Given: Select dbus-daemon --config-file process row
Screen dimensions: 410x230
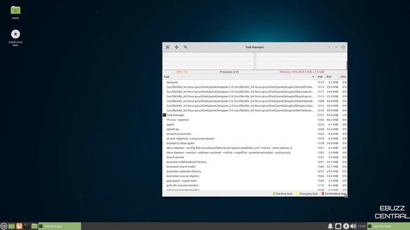Looking at the screenshot, I should click(x=255, y=148).
